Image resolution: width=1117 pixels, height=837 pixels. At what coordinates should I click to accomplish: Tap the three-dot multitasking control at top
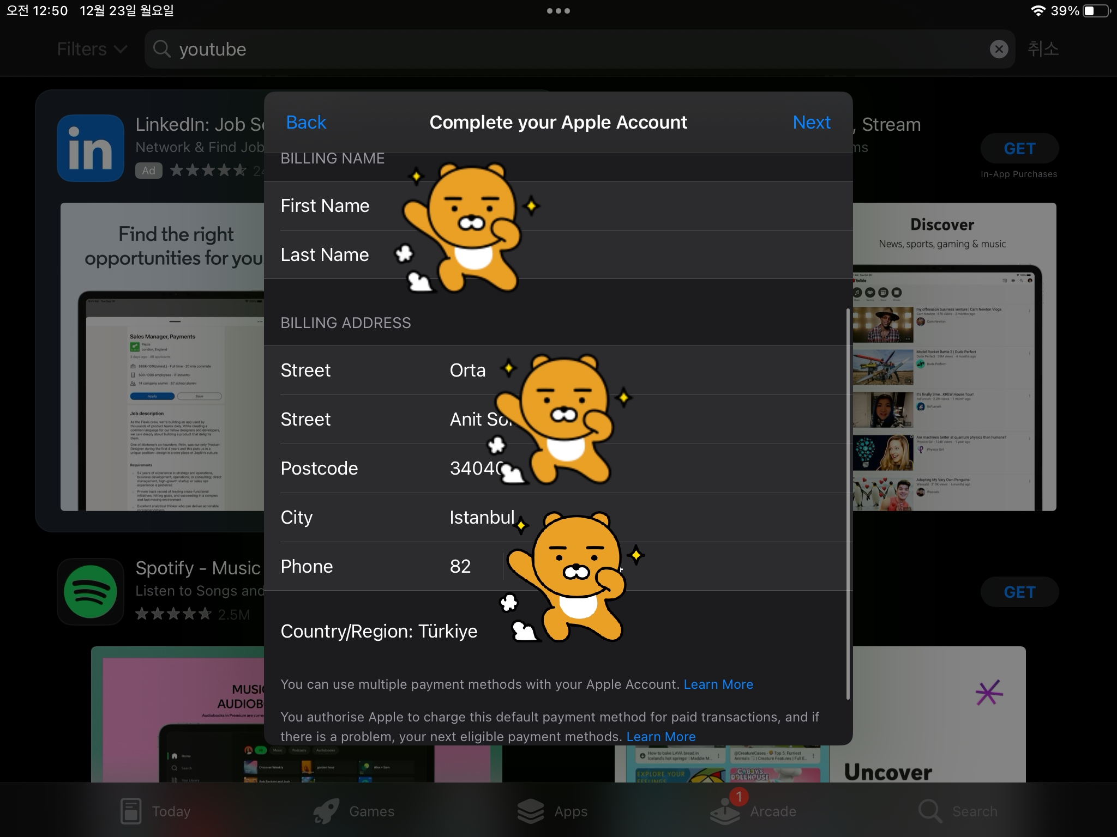(558, 11)
